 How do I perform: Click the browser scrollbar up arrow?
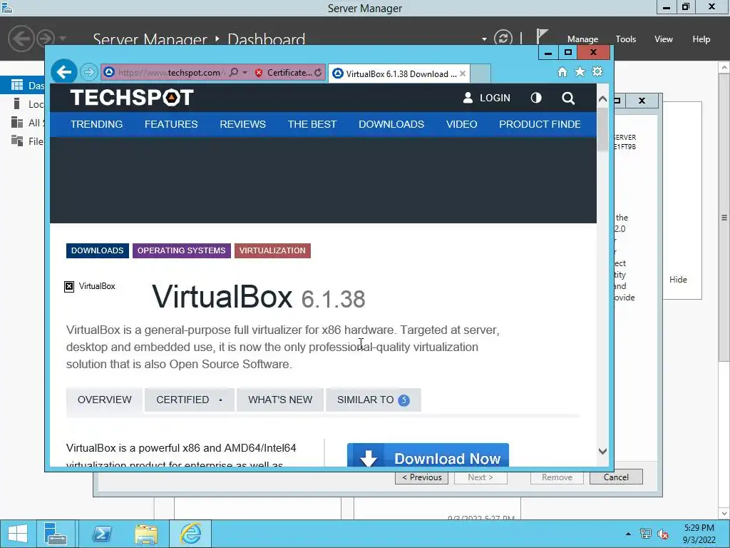(x=602, y=98)
